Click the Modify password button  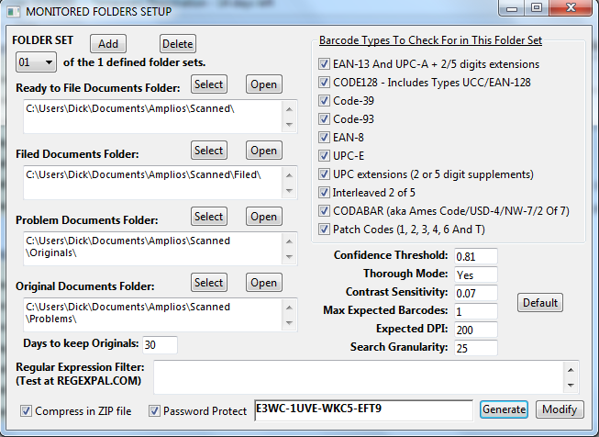559,409
